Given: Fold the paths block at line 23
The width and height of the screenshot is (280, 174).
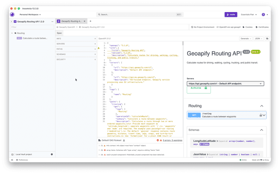Looking at the screenshot, I should (x=106, y=102).
